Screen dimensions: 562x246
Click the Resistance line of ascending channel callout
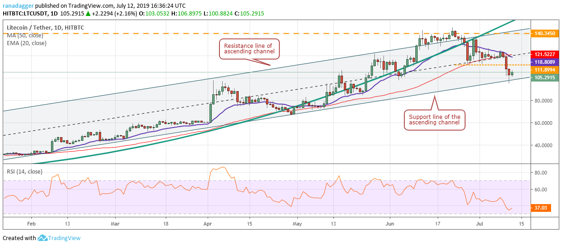(x=249, y=49)
